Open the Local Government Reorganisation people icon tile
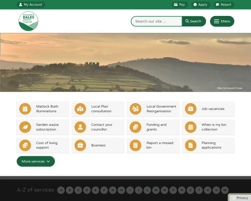This screenshot has width=251, height=201. (x=153, y=109)
